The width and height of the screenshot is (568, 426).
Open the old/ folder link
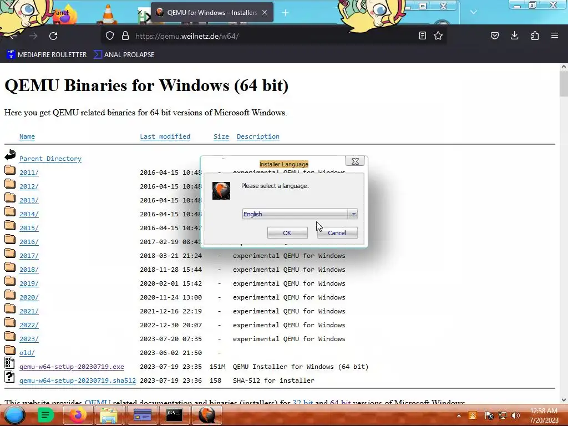[27, 353]
